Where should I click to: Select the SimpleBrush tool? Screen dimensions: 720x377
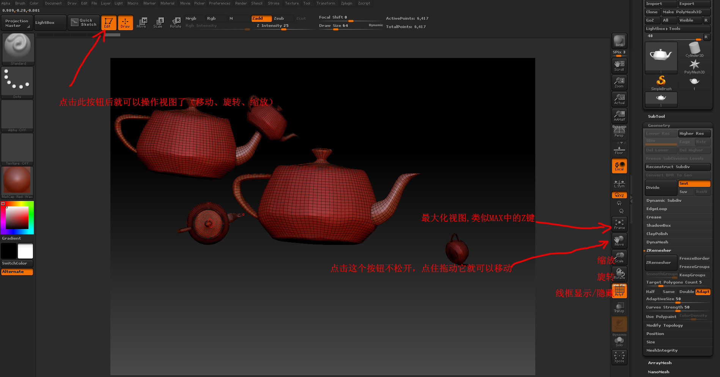click(x=661, y=83)
